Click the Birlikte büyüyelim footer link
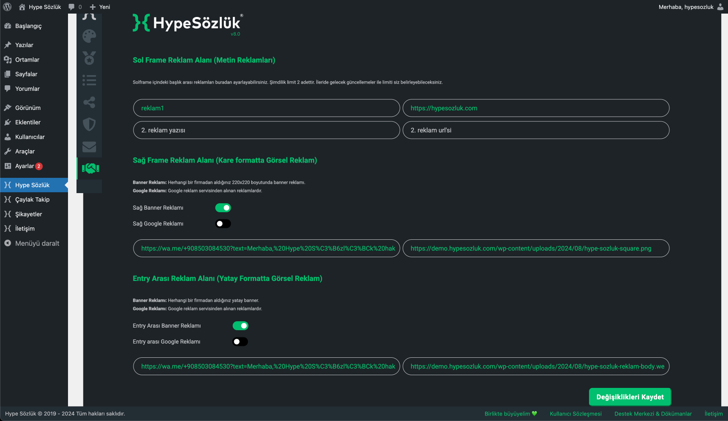 point(510,414)
